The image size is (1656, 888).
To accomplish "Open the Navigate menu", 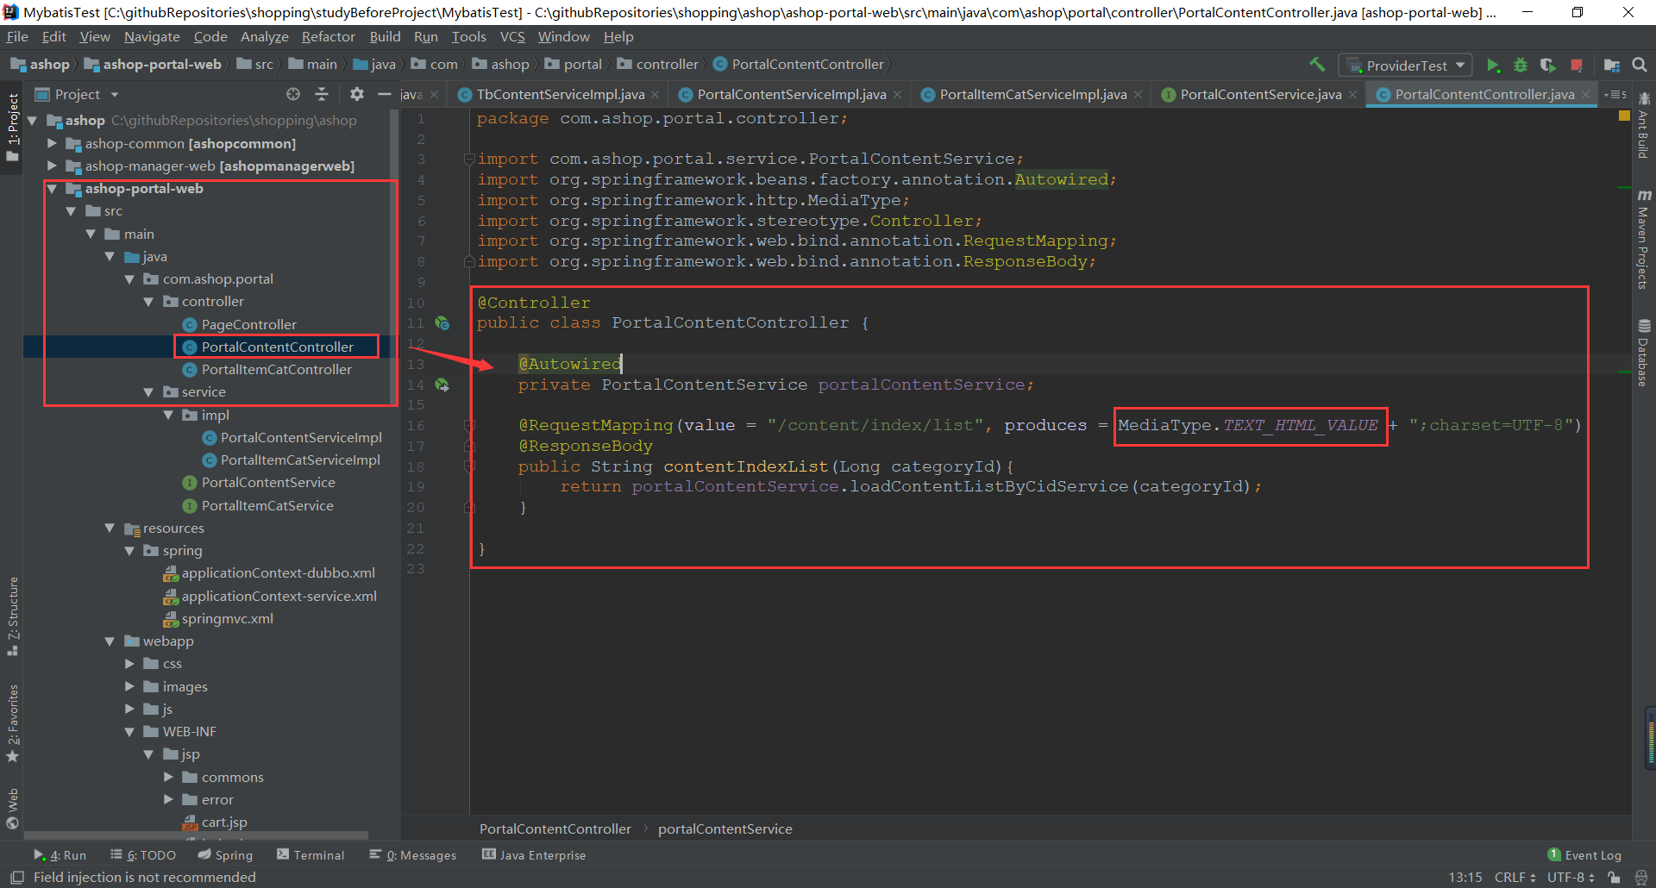I will 152,37.
